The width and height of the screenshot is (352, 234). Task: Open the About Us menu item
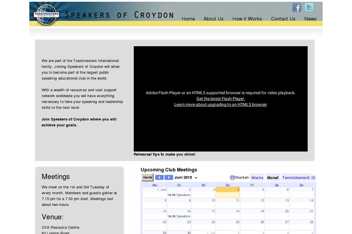pos(214,19)
